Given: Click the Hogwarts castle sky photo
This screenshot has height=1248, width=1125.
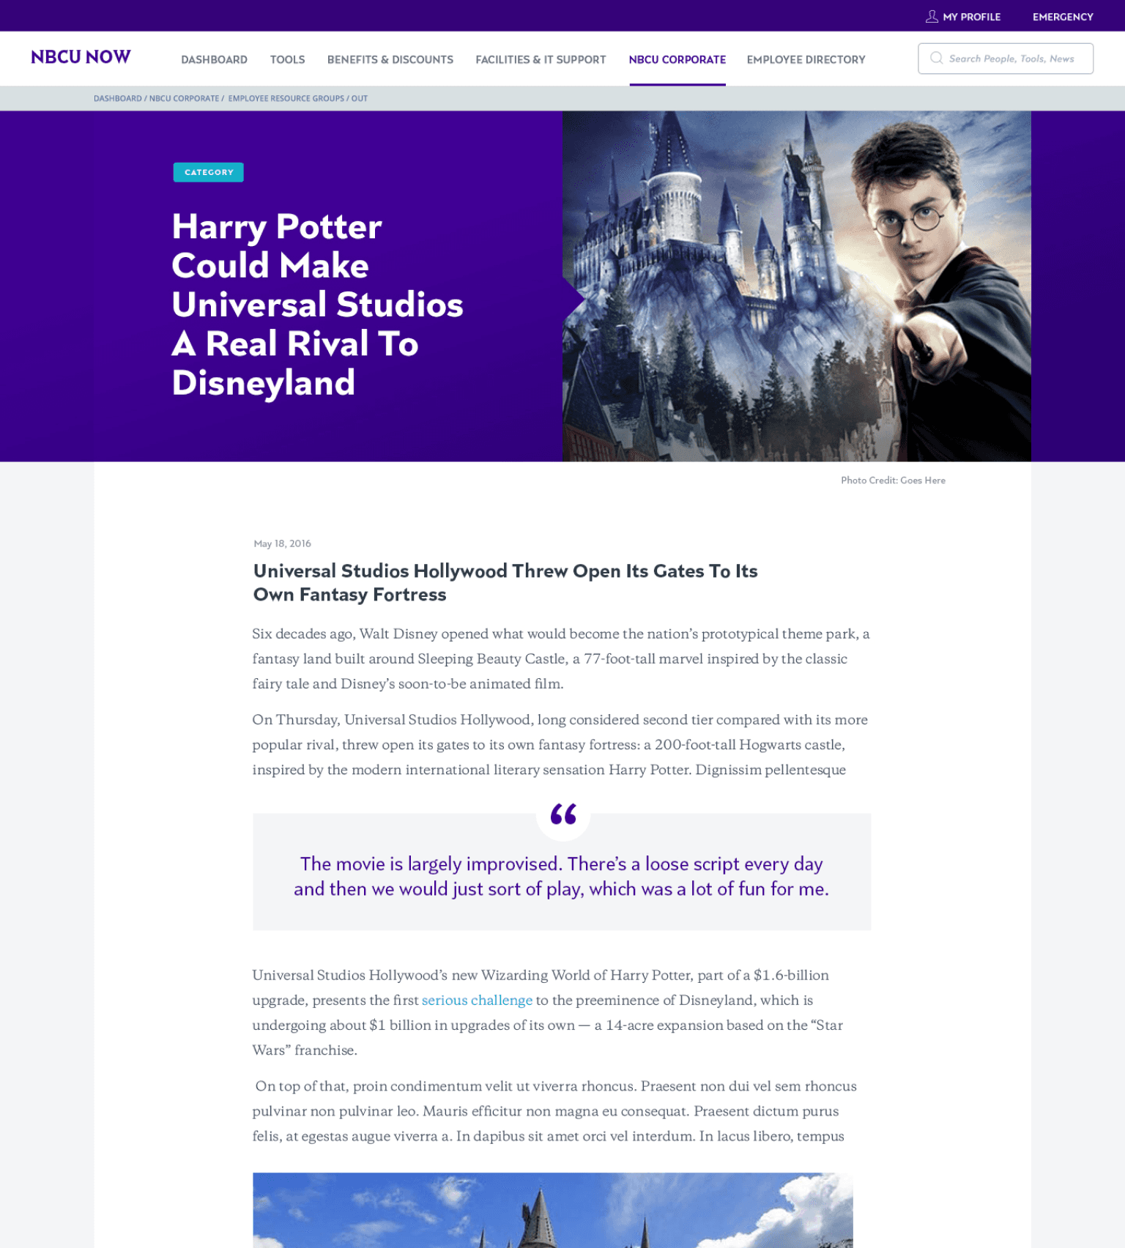Looking at the screenshot, I should pos(553,1210).
